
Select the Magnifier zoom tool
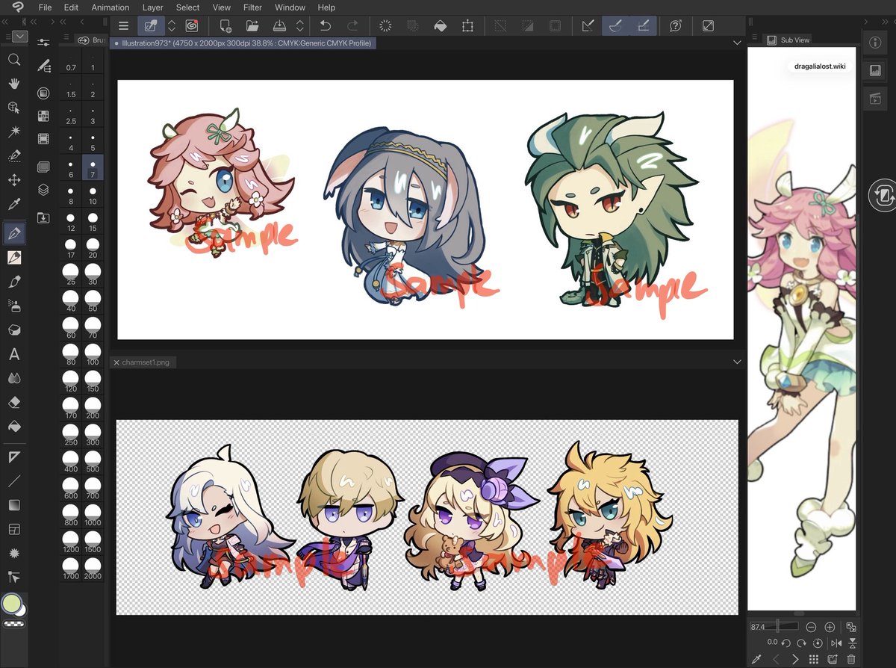point(13,59)
